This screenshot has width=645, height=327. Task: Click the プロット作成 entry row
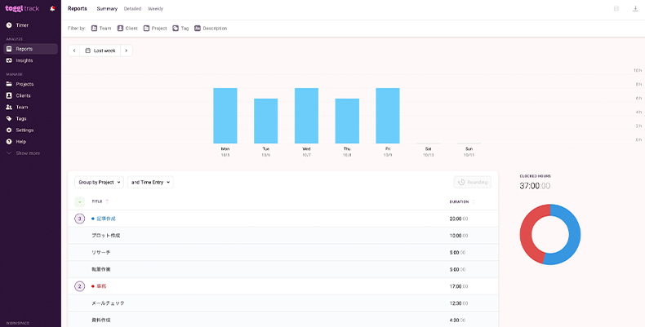(x=282, y=236)
